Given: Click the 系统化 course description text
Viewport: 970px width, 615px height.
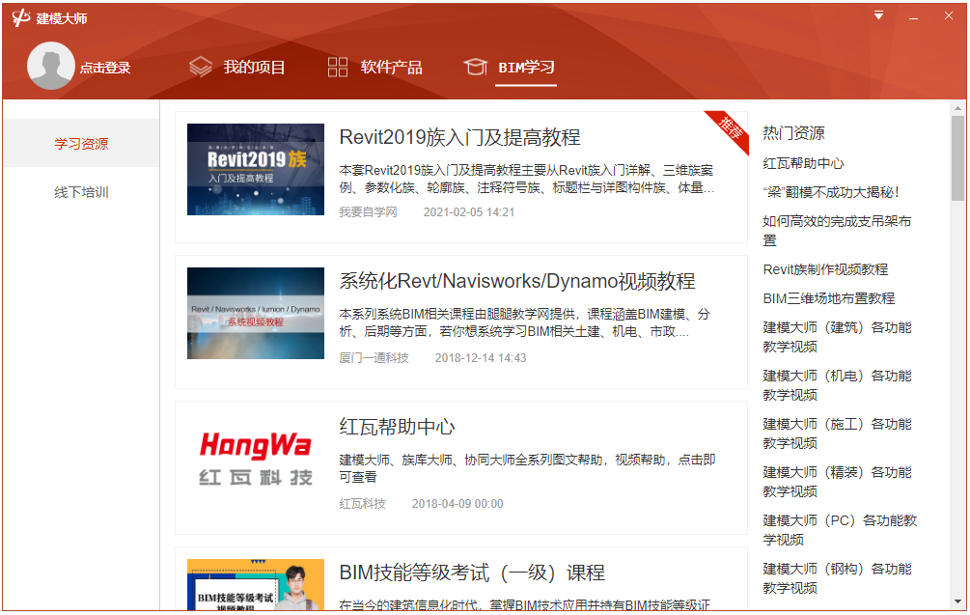Looking at the screenshot, I should (525, 323).
